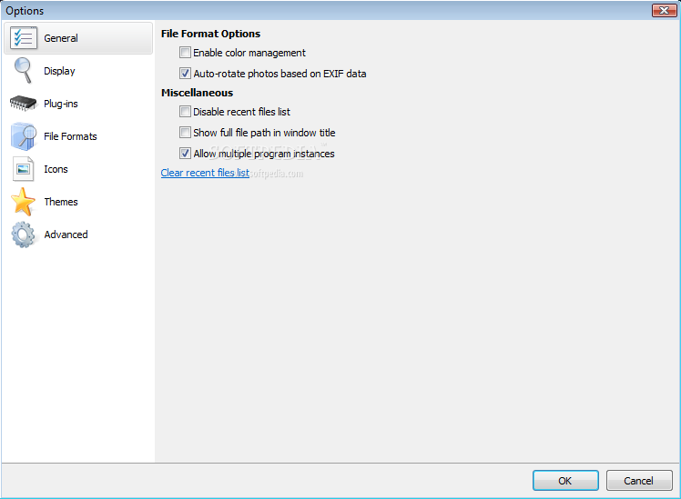Viewport: 681px width, 499px height.
Task: Open the Themes star icon
Action: (23, 202)
